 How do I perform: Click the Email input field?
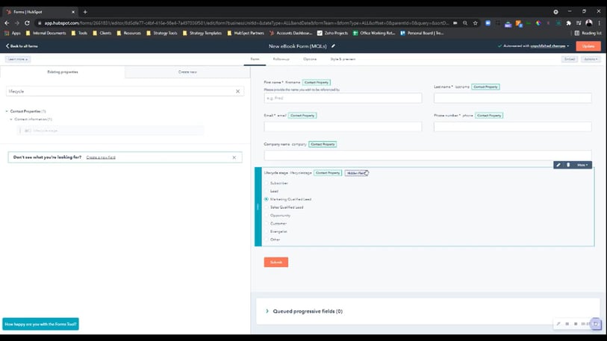coord(343,127)
